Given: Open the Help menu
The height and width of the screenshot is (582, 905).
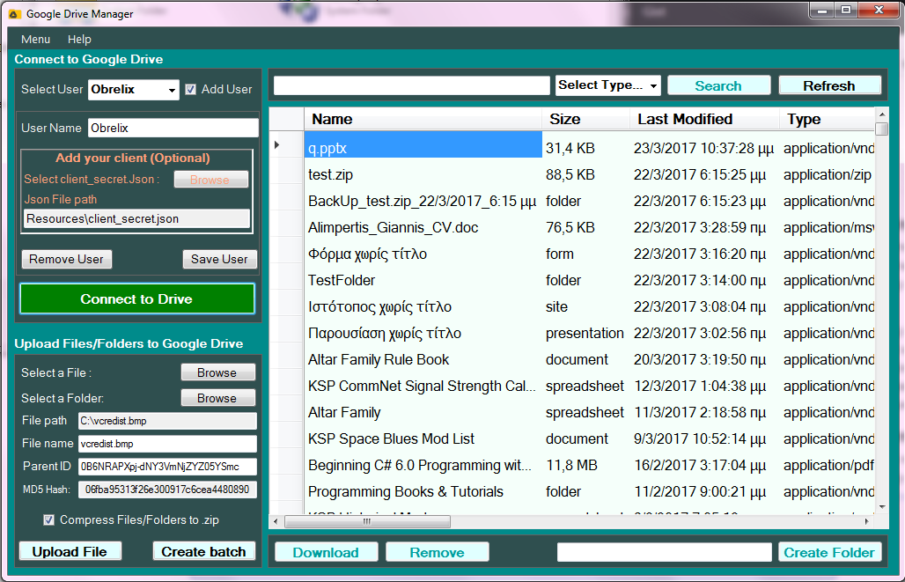Looking at the screenshot, I should point(79,40).
